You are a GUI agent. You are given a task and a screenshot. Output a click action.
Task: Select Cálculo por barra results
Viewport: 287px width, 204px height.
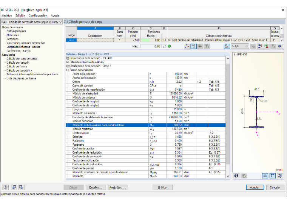point(17,67)
